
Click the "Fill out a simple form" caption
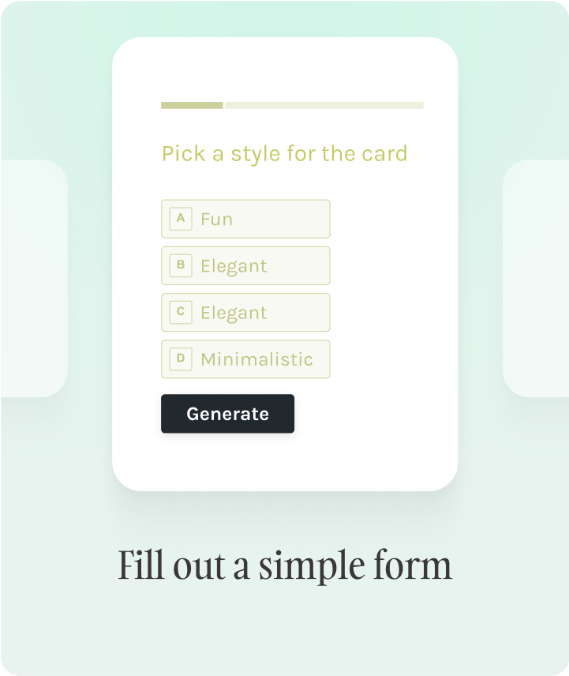[285, 565]
